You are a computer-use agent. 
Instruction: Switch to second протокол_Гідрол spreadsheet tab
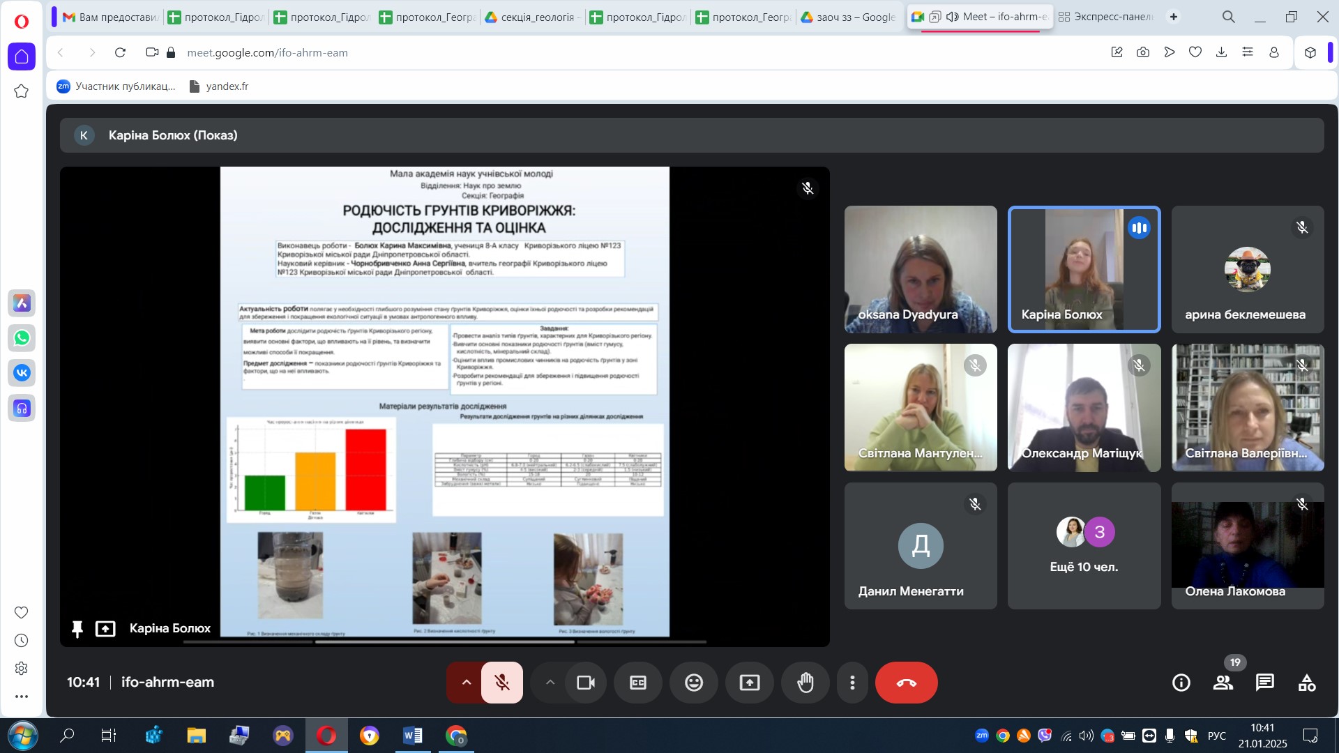click(x=321, y=17)
